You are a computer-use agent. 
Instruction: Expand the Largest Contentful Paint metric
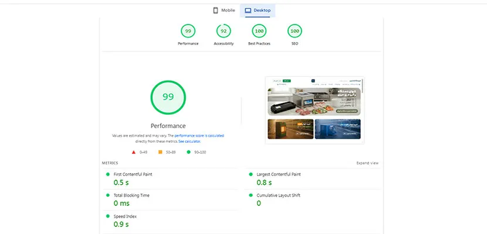pos(279,174)
